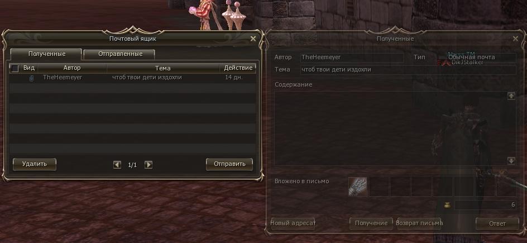Image resolution: width=527 pixels, height=243 pixels.
Task: Switch to Отправленные tab
Action: click(x=119, y=54)
